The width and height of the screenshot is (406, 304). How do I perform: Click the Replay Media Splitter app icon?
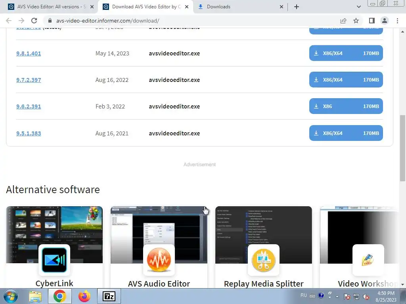(x=264, y=260)
